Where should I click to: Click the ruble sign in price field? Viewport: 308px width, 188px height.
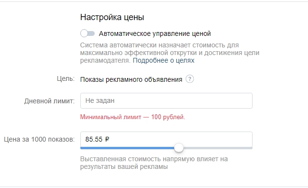(x=107, y=139)
